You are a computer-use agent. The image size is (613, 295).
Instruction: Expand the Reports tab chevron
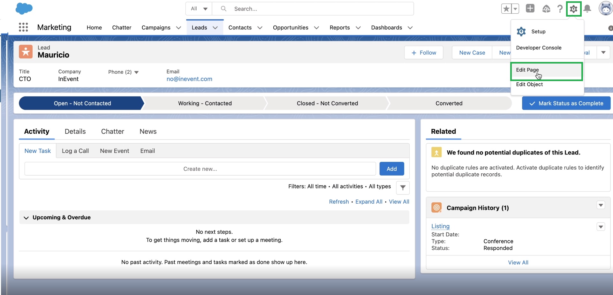pos(358,28)
